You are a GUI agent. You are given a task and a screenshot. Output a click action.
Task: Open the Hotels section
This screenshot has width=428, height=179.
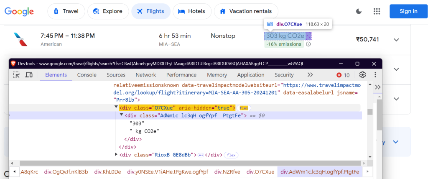pyautogui.click(x=191, y=11)
